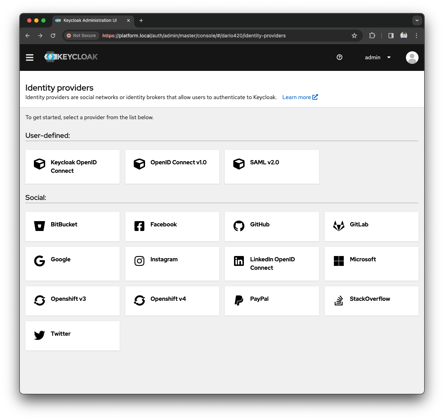Expand the browser tab list chevron
Viewport: 444px width, 420px height.
[417, 20]
